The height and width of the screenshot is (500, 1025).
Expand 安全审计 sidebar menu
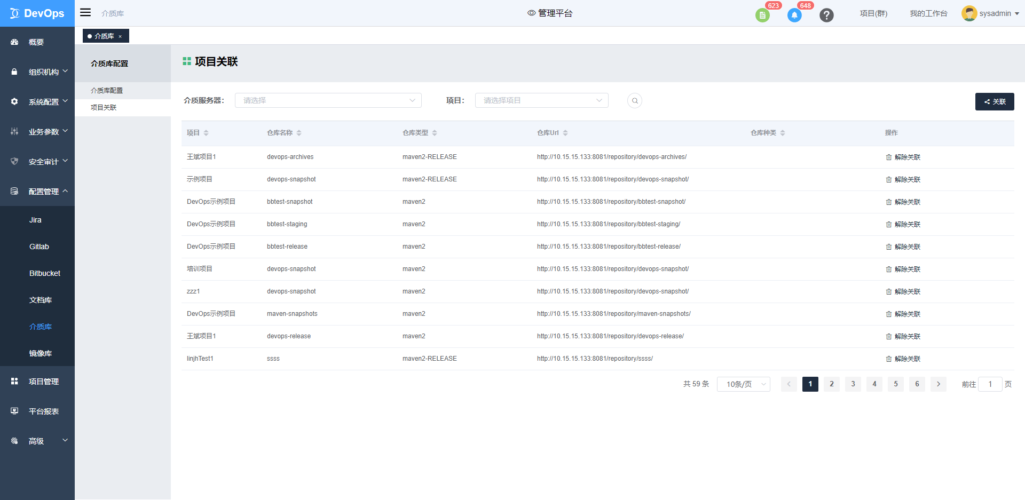click(37, 162)
